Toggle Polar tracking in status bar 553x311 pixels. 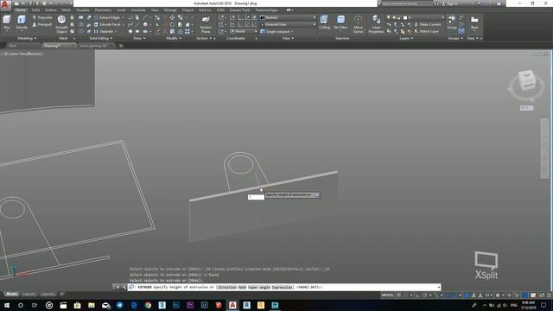(425, 295)
